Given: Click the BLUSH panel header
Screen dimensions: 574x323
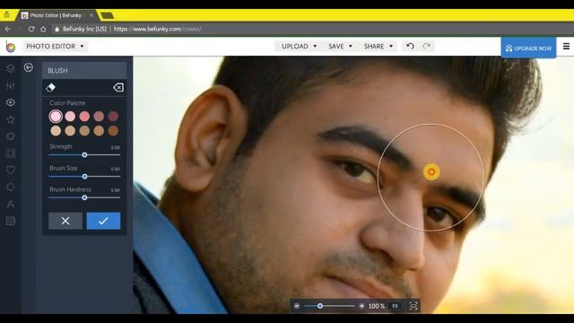Looking at the screenshot, I should [x=84, y=71].
